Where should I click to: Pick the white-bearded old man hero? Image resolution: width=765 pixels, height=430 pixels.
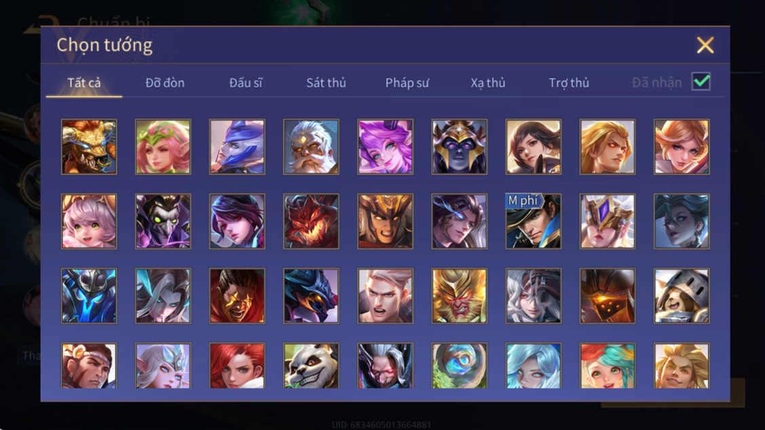(x=311, y=146)
